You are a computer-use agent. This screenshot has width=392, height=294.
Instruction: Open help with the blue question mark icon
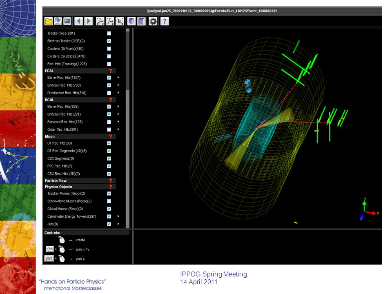(165, 21)
